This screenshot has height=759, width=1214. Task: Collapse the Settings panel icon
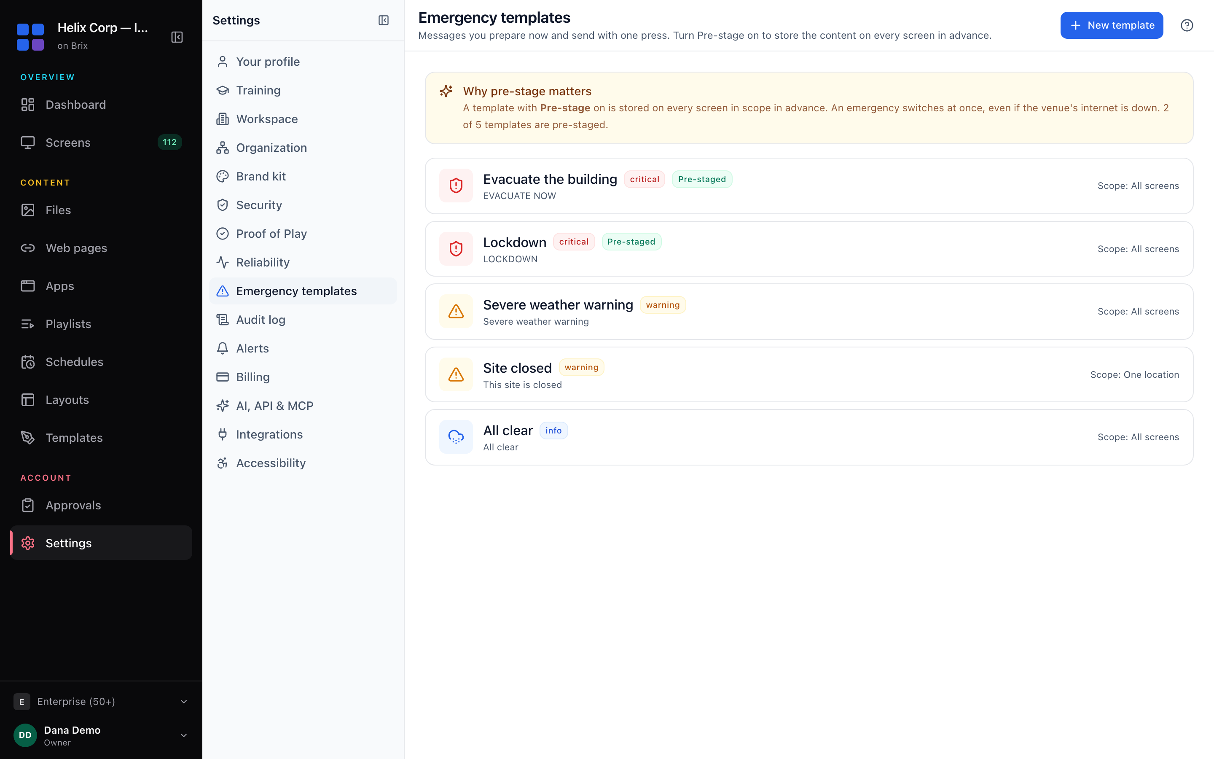383,20
